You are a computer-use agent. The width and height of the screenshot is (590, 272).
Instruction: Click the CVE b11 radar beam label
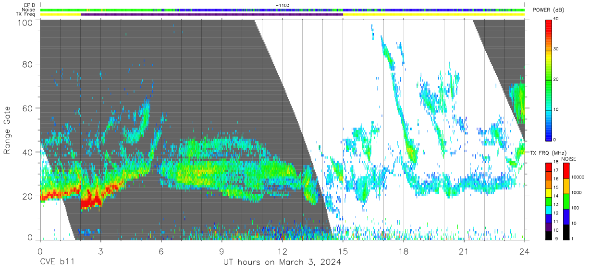[x=57, y=262]
